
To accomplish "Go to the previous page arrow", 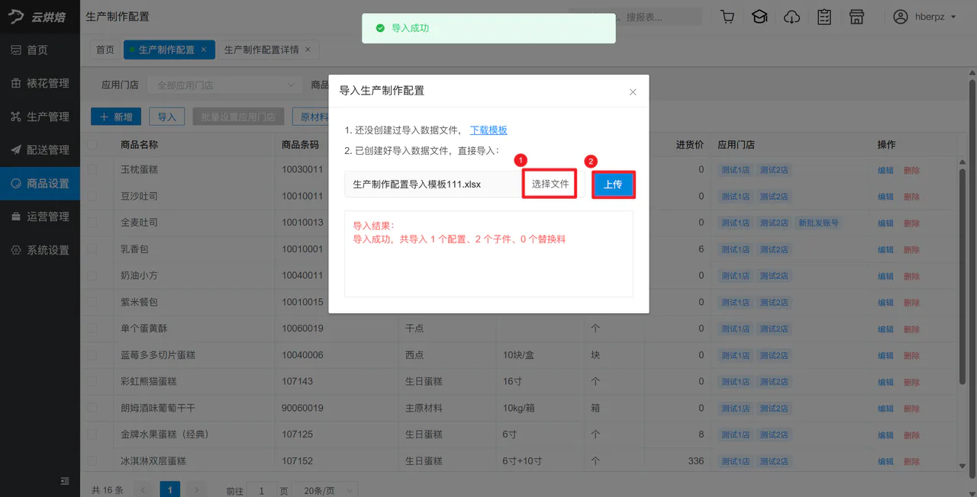I will pyautogui.click(x=143, y=489).
